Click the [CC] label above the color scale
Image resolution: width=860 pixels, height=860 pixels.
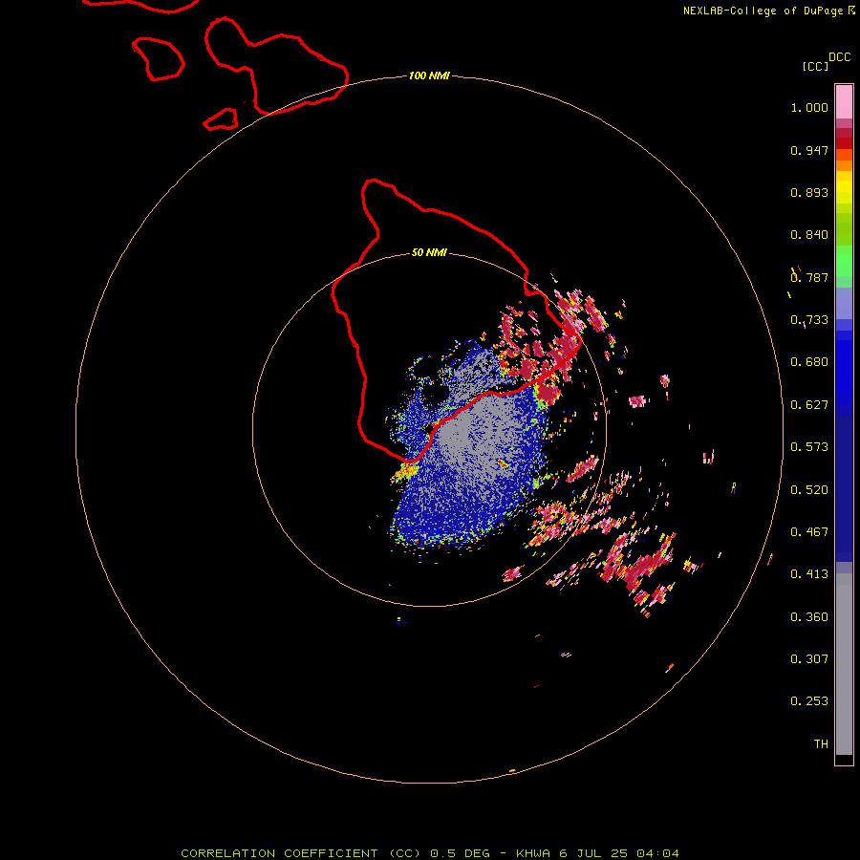815,66
